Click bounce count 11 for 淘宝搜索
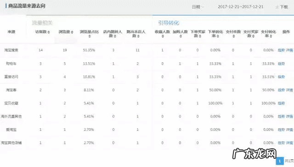Viewport: 294px width, 167px height. 137,50
